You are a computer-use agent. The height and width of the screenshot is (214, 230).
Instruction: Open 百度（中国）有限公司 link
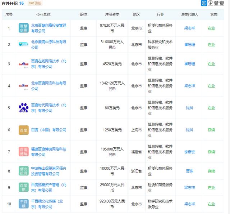pyautogui.click(x=49, y=130)
